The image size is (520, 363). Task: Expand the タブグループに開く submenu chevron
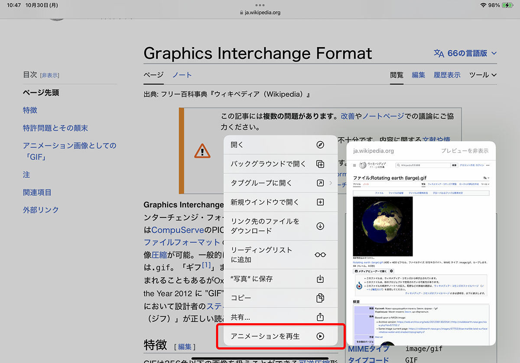[x=331, y=183]
